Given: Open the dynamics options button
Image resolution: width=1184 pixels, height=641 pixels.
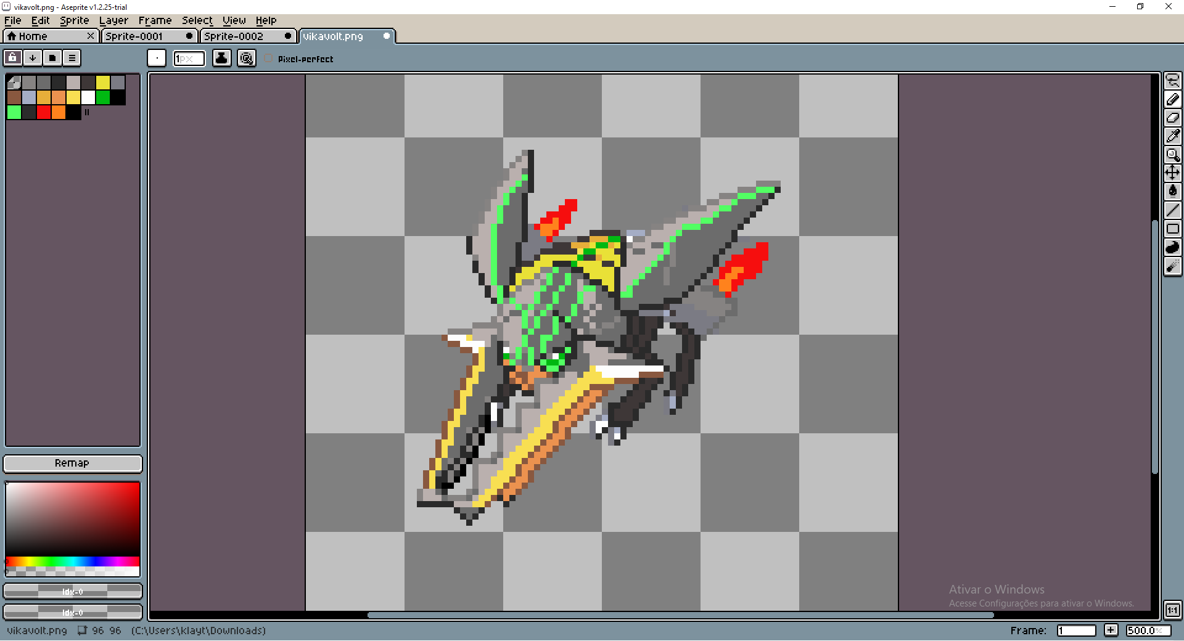Looking at the screenshot, I should (247, 59).
